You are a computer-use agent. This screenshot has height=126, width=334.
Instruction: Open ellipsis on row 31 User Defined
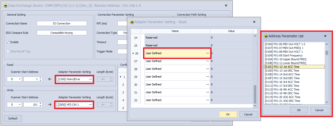pyautogui.click(x=208, y=92)
